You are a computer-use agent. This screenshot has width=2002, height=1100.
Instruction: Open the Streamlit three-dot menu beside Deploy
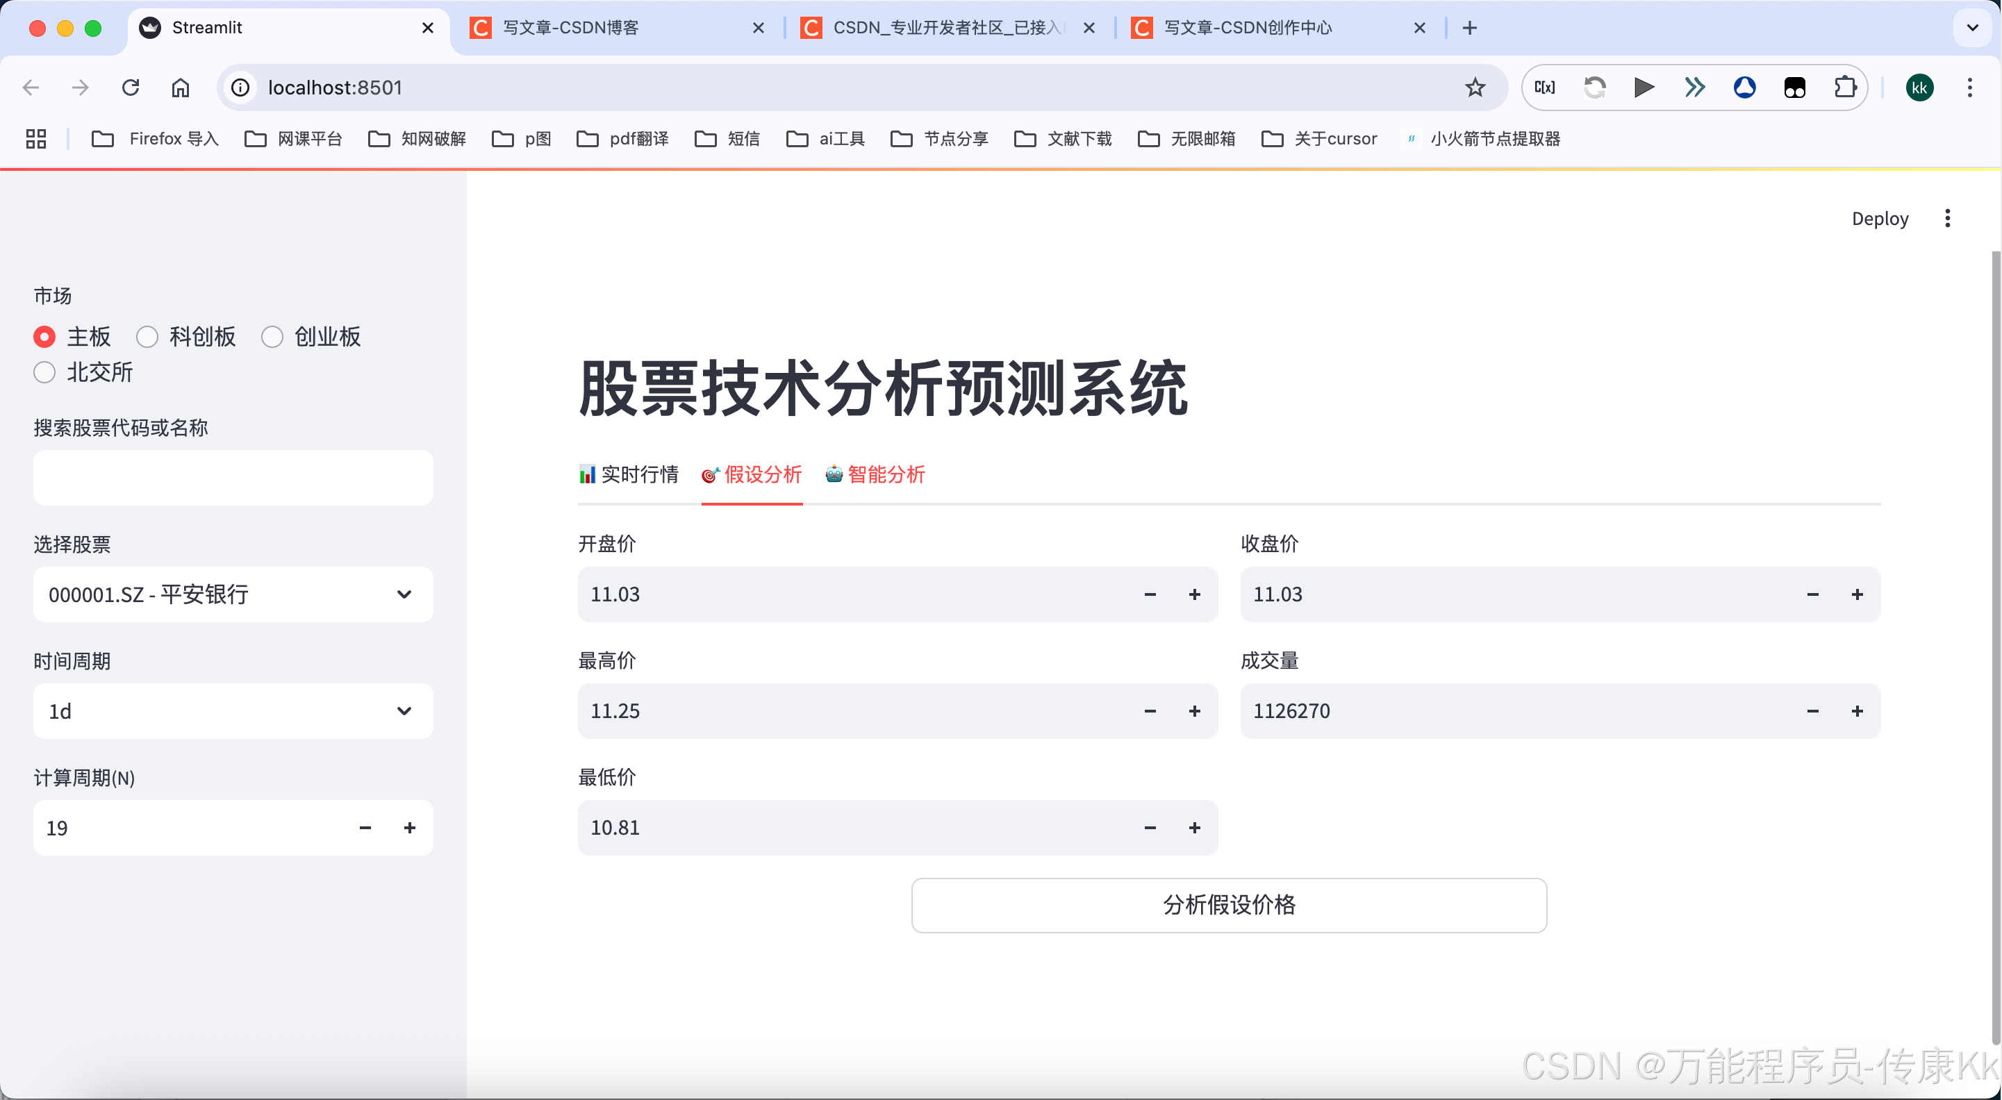[x=1948, y=218]
